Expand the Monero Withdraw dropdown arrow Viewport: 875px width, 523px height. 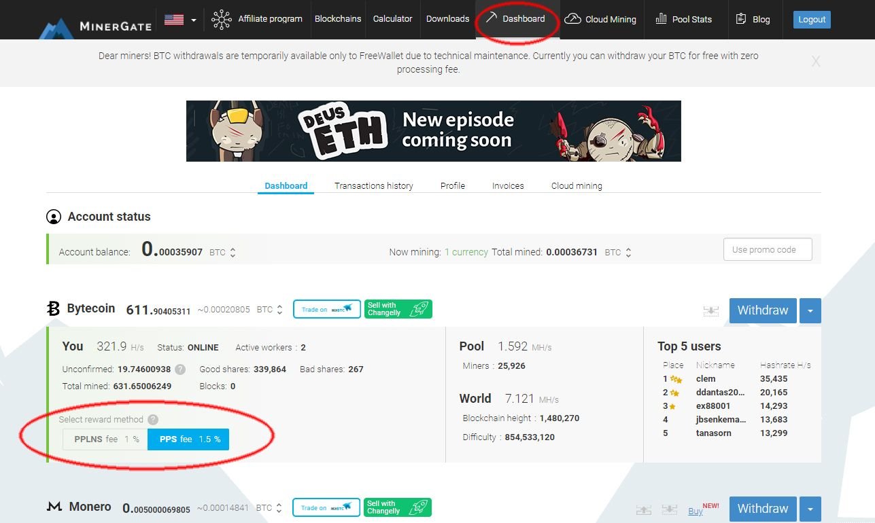click(810, 509)
